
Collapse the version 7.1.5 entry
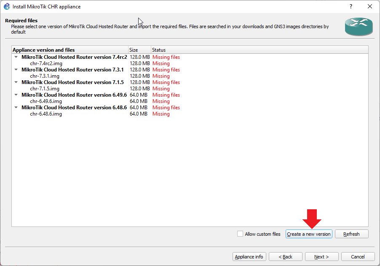(x=16, y=82)
